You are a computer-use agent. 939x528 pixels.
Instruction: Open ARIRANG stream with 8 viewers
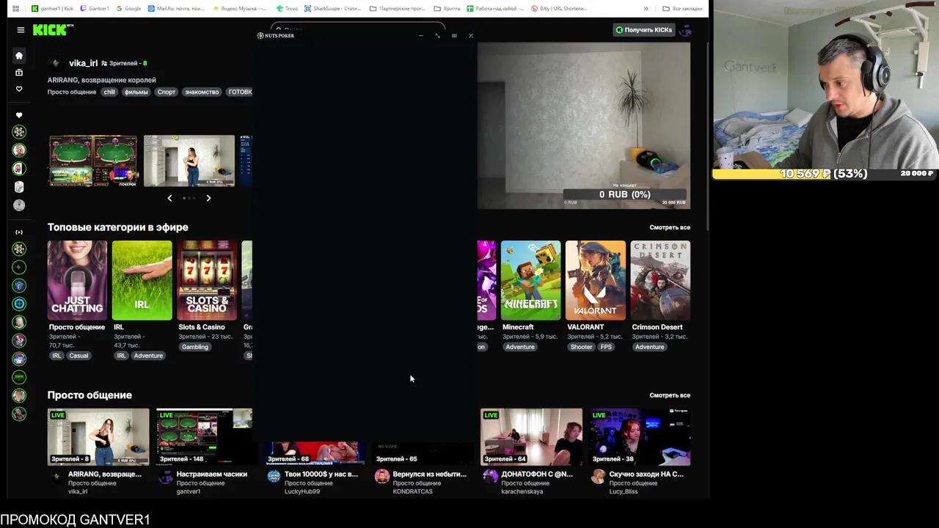(x=98, y=437)
